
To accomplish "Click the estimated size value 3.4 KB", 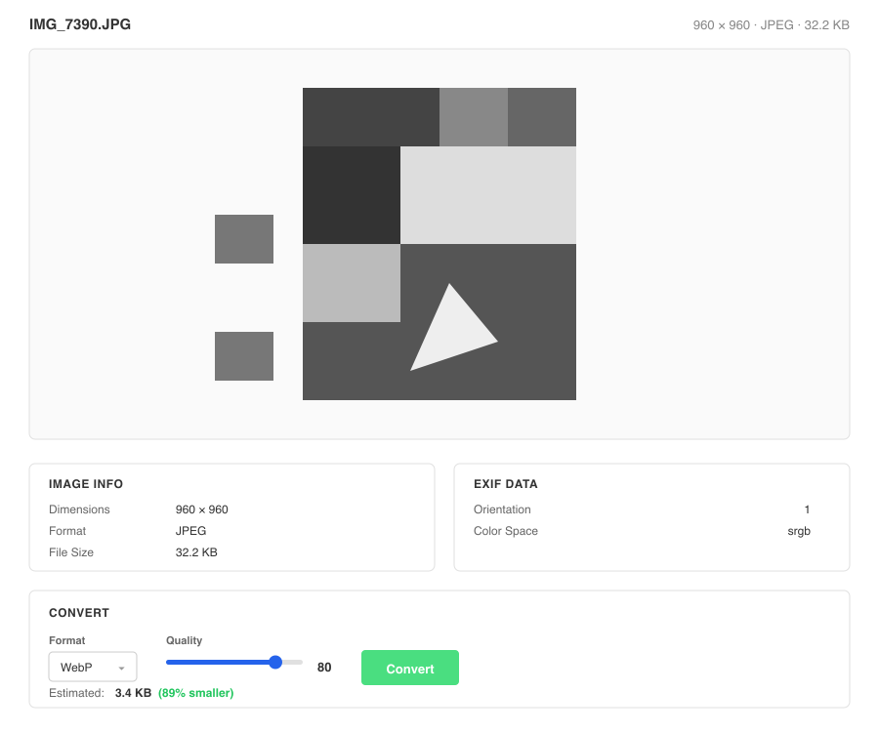I will (132, 692).
